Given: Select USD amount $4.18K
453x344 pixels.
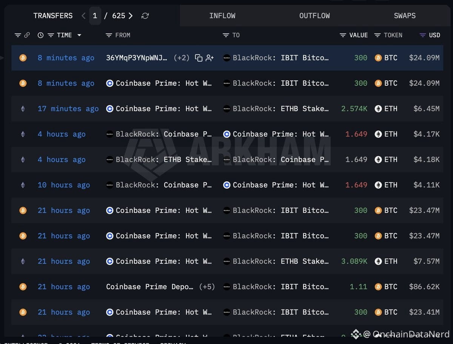Looking at the screenshot, I should pos(426,160).
